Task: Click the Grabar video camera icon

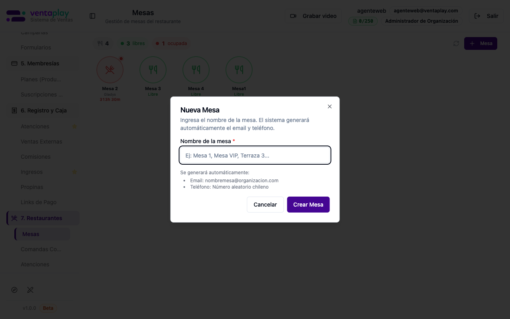Action: 293,16
